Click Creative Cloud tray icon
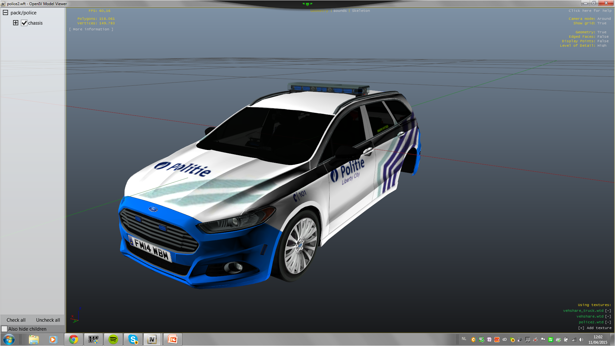Image resolution: width=615 pixels, height=346 pixels. coord(505,340)
